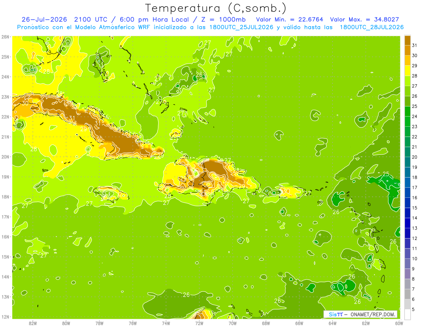Screen dimensions: 424x328
Task: Select the '2100 UTC' time text
Action: pyautogui.click(x=91, y=19)
